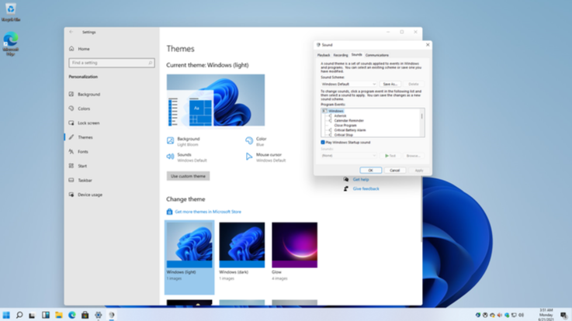Open the notification center icon

pyautogui.click(x=563, y=315)
